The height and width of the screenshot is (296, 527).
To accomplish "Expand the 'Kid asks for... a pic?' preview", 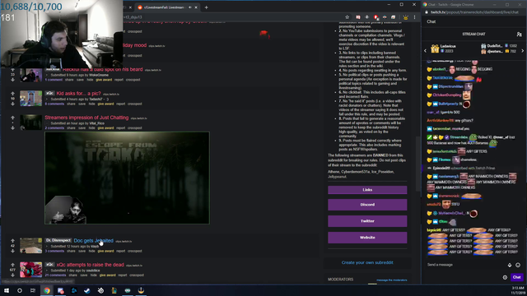I will 47,99.
